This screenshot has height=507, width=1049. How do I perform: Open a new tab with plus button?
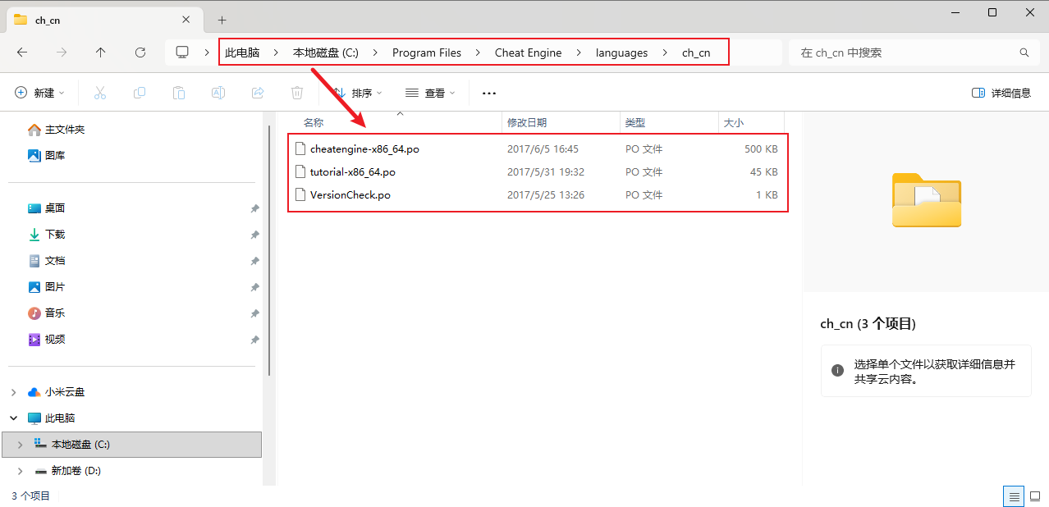point(222,20)
